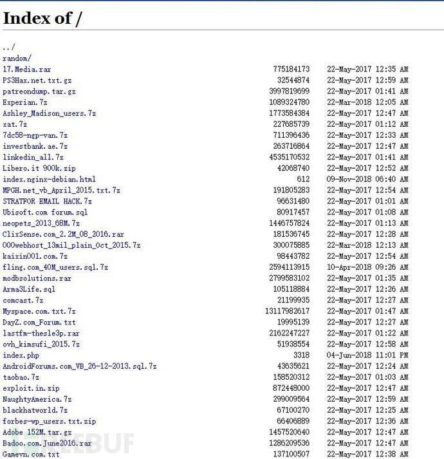Viewport: 444px width, 459px height.
Task: Open the PS3Hax.net.txt.gz link
Action: point(37,80)
